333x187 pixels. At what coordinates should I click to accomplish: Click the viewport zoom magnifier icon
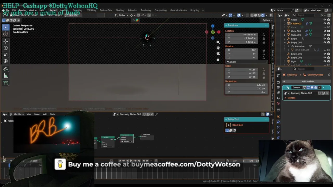[218, 42]
